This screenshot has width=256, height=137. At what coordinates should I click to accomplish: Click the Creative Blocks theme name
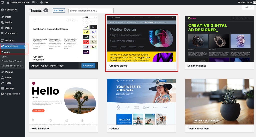coord(118,66)
